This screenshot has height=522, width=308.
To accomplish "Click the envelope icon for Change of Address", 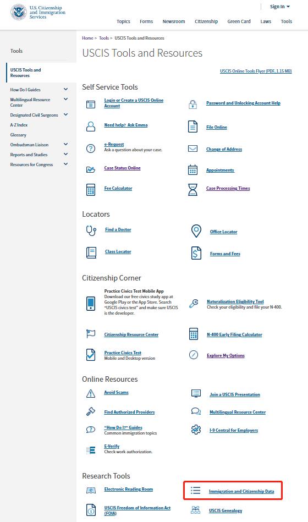I will [193, 149].
